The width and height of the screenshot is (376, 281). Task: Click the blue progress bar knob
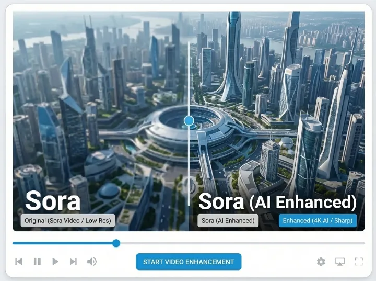[x=116, y=243]
